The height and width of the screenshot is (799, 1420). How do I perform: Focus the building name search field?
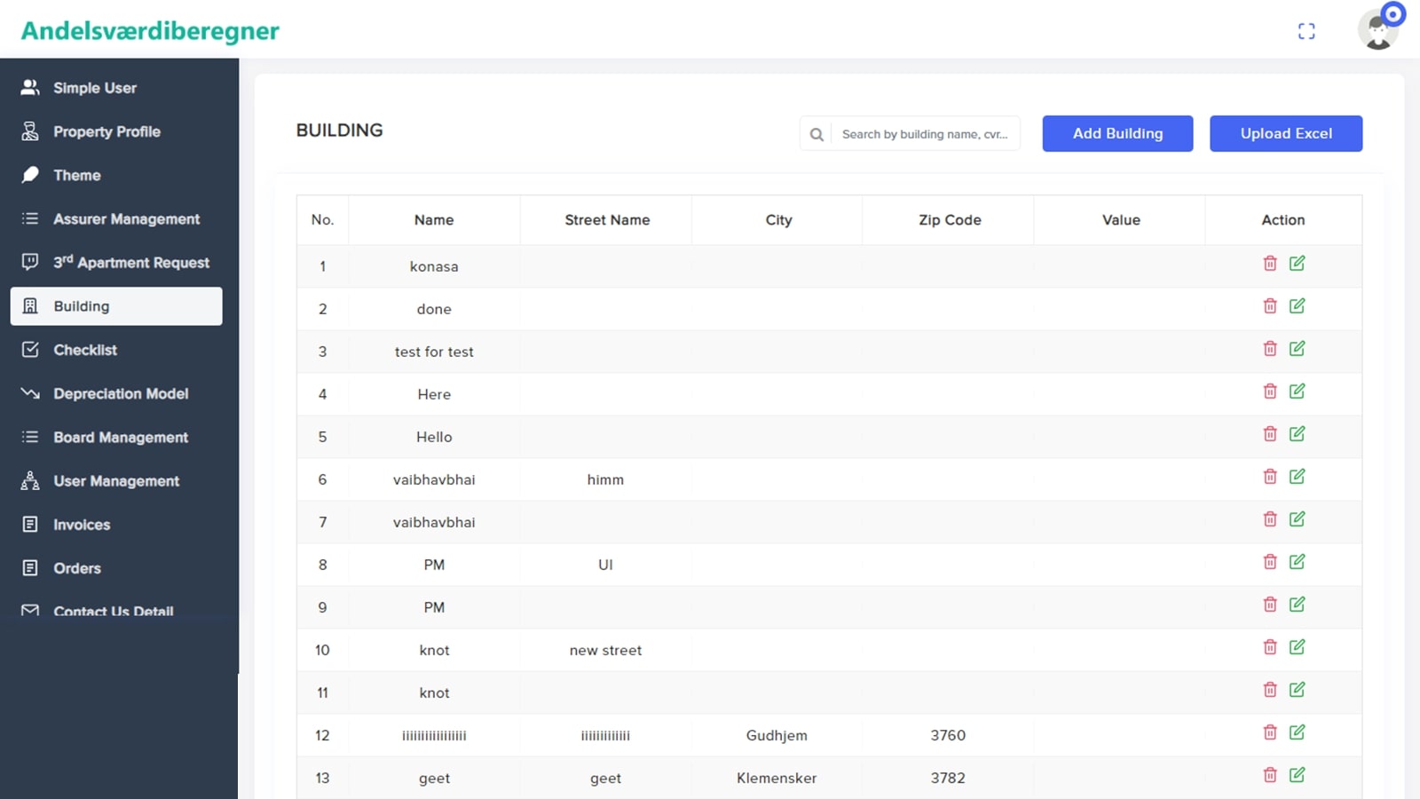point(925,134)
